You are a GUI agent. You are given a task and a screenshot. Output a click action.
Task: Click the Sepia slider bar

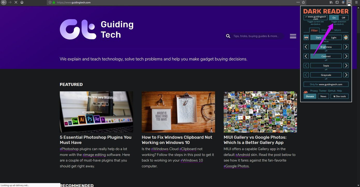point(326,66)
